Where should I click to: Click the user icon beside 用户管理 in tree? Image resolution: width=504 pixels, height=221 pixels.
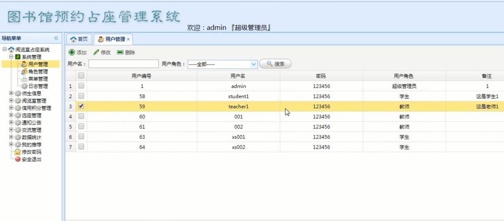point(24,64)
